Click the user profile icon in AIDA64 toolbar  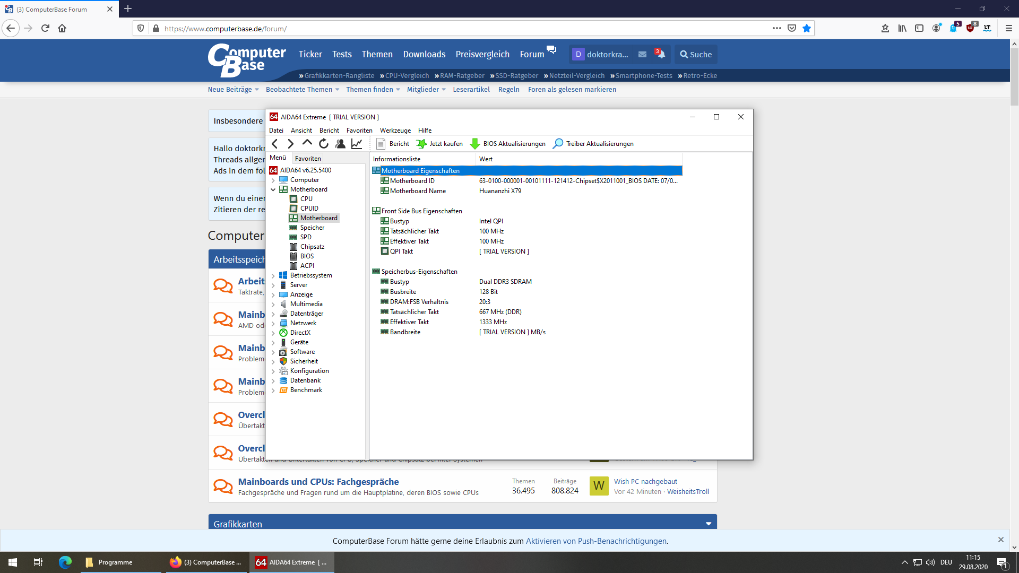click(x=340, y=144)
